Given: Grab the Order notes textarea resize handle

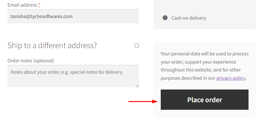Looking at the screenshot, I should coord(137,86).
